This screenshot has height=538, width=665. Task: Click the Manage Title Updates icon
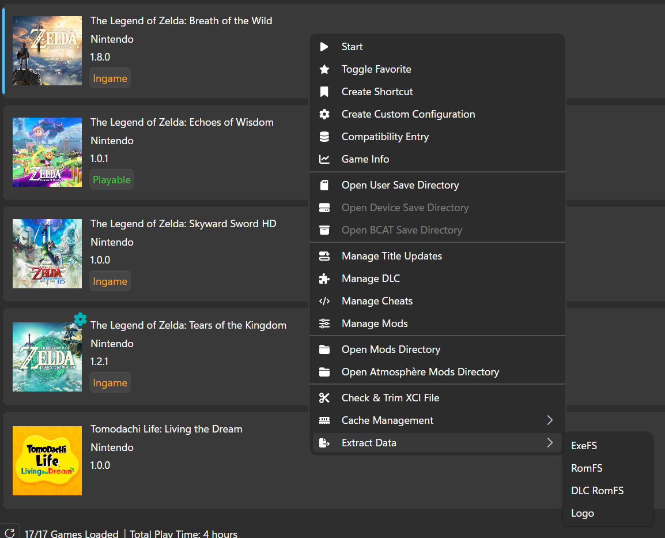tap(324, 256)
